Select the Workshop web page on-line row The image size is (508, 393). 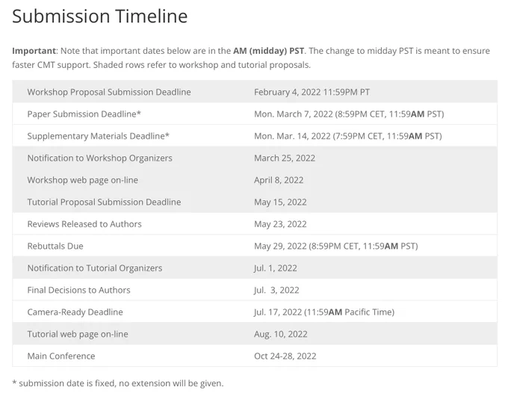[x=255, y=180]
